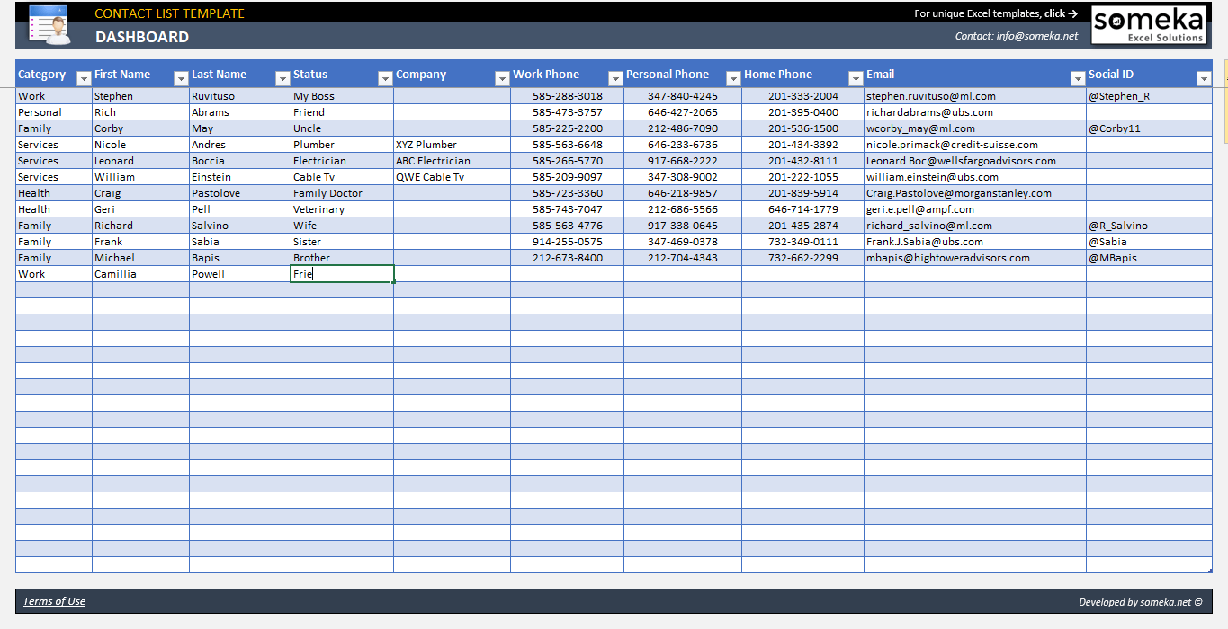Open the First Name filter dropdown

click(x=178, y=78)
